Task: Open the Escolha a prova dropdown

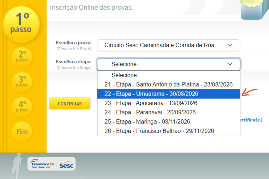Action: [x=168, y=45]
